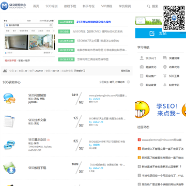
Task: Open latest post www.qiantongjinshu.com in SEO问题解答
Action: tap(108, 96)
